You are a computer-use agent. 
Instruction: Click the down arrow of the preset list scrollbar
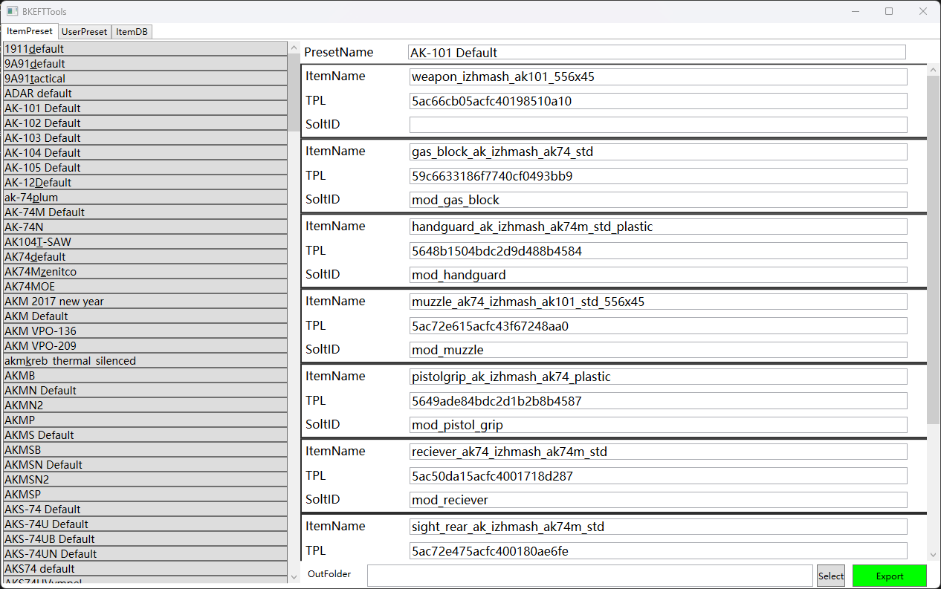(x=294, y=577)
